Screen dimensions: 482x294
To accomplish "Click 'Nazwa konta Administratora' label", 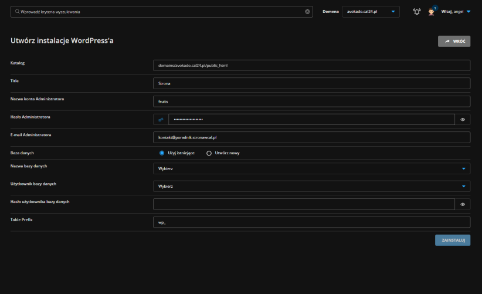I will pos(37,99).
